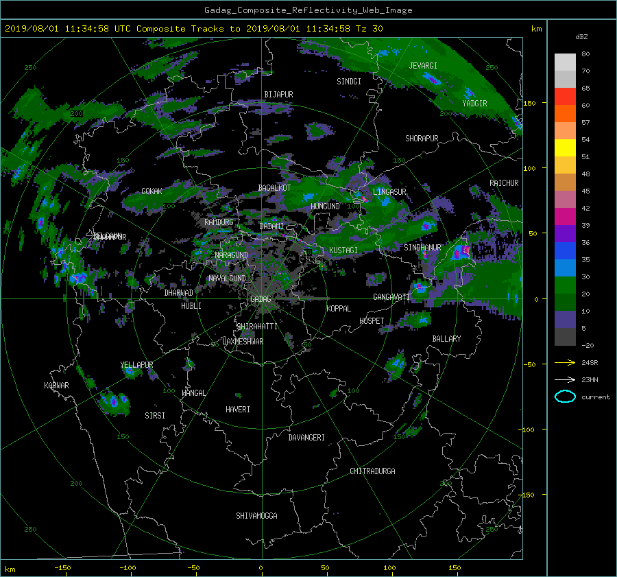Click the white 23MN arrow legend icon
Screen dimensions: 617x577
[565, 379]
